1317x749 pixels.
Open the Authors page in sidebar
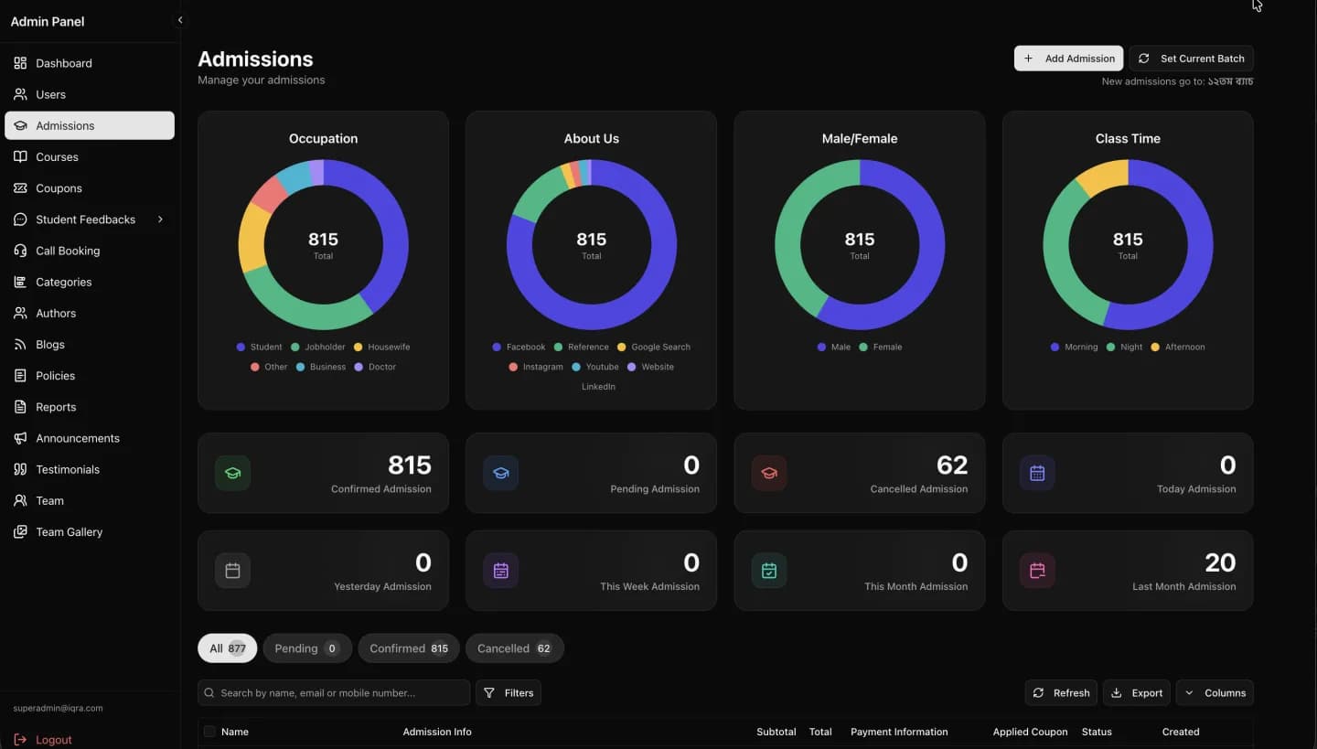(90, 313)
